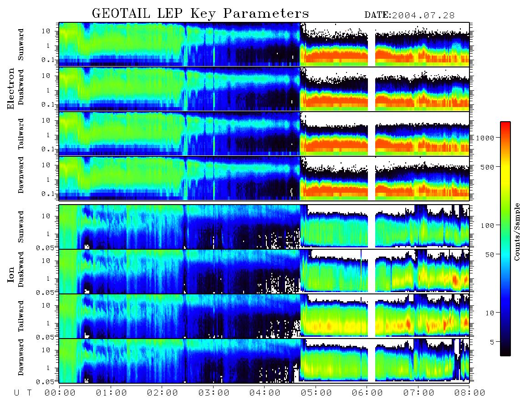Click the "50" colorbar scale label

[489, 255]
